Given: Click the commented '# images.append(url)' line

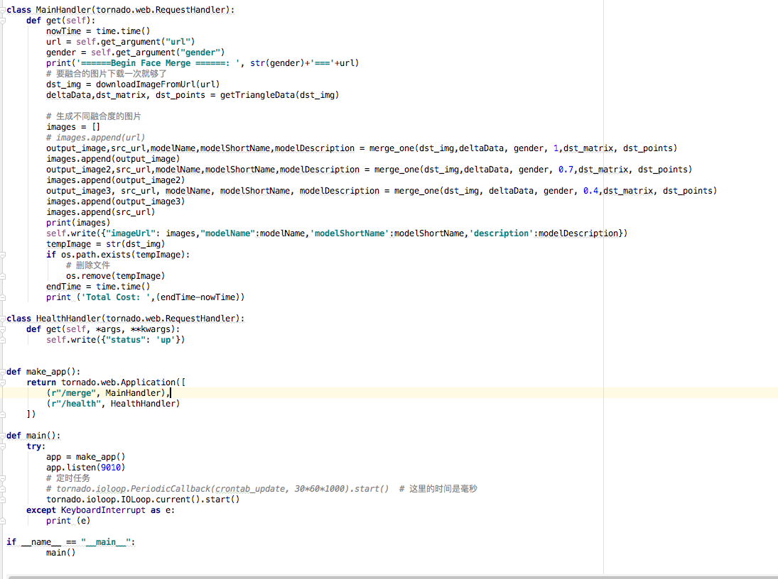Looking at the screenshot, I should 96,138.
